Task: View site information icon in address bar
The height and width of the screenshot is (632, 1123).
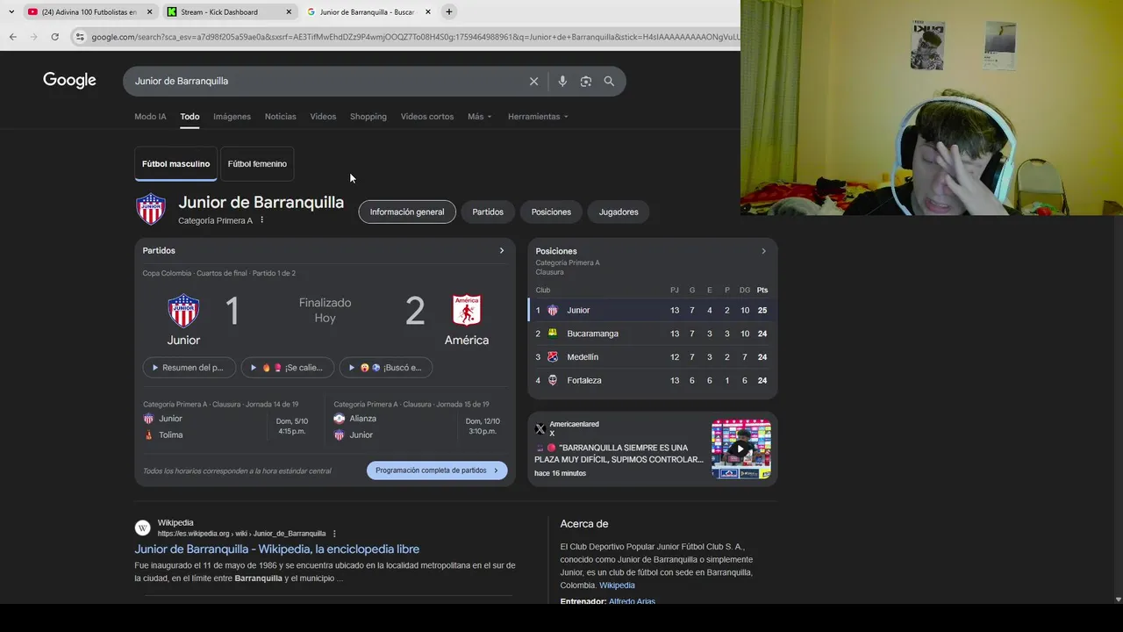Action: click(x=80, y=37)
